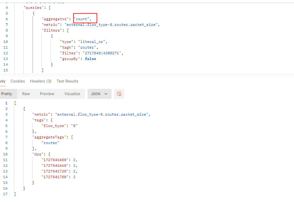
Task: Click response line number 10 for dps
Action: [5, 154]
